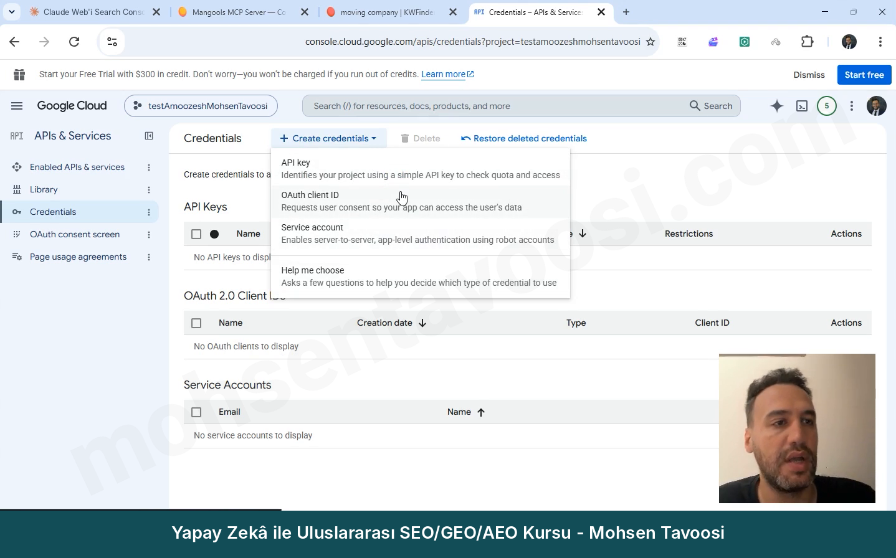896x558 pixels.
Task: Open the browser Extensions puzzle icon
Action: point(807,42)
